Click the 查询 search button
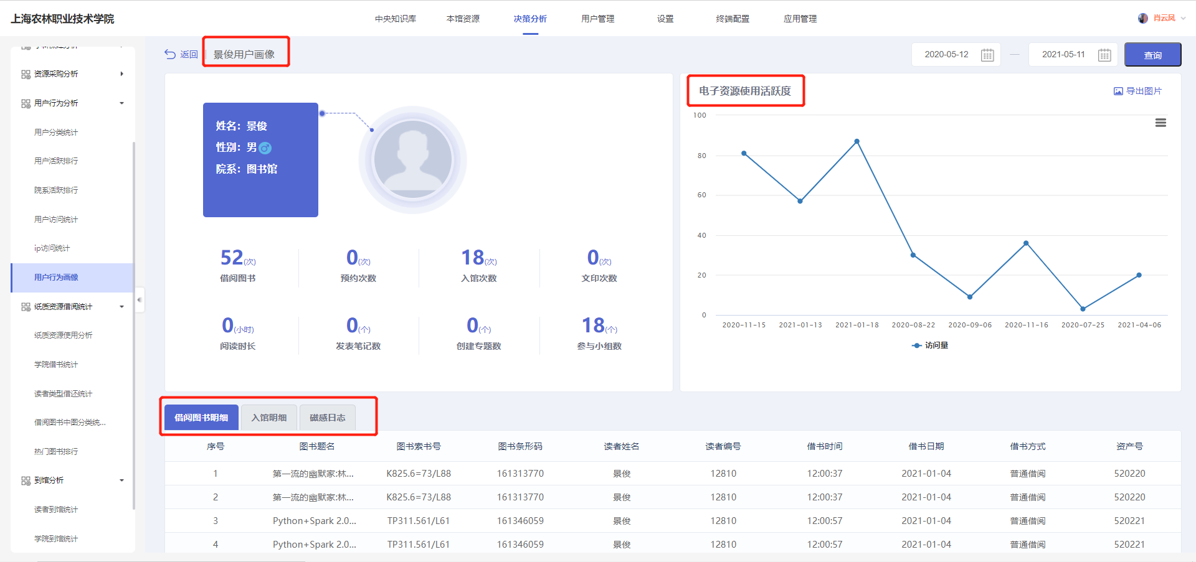Image resolution: width=1196 pixels, height=562 pixels. click(1152, 55)
